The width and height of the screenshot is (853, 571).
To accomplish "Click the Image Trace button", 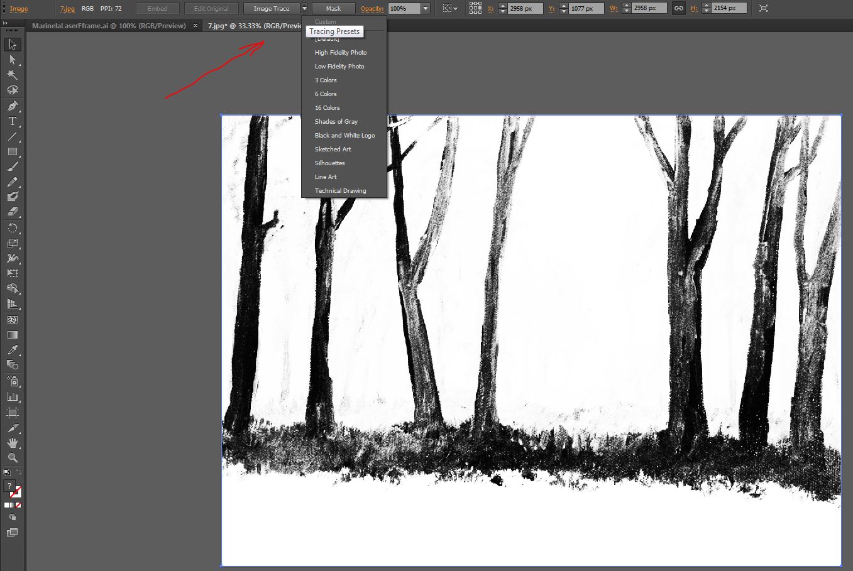I will point(272,9).
